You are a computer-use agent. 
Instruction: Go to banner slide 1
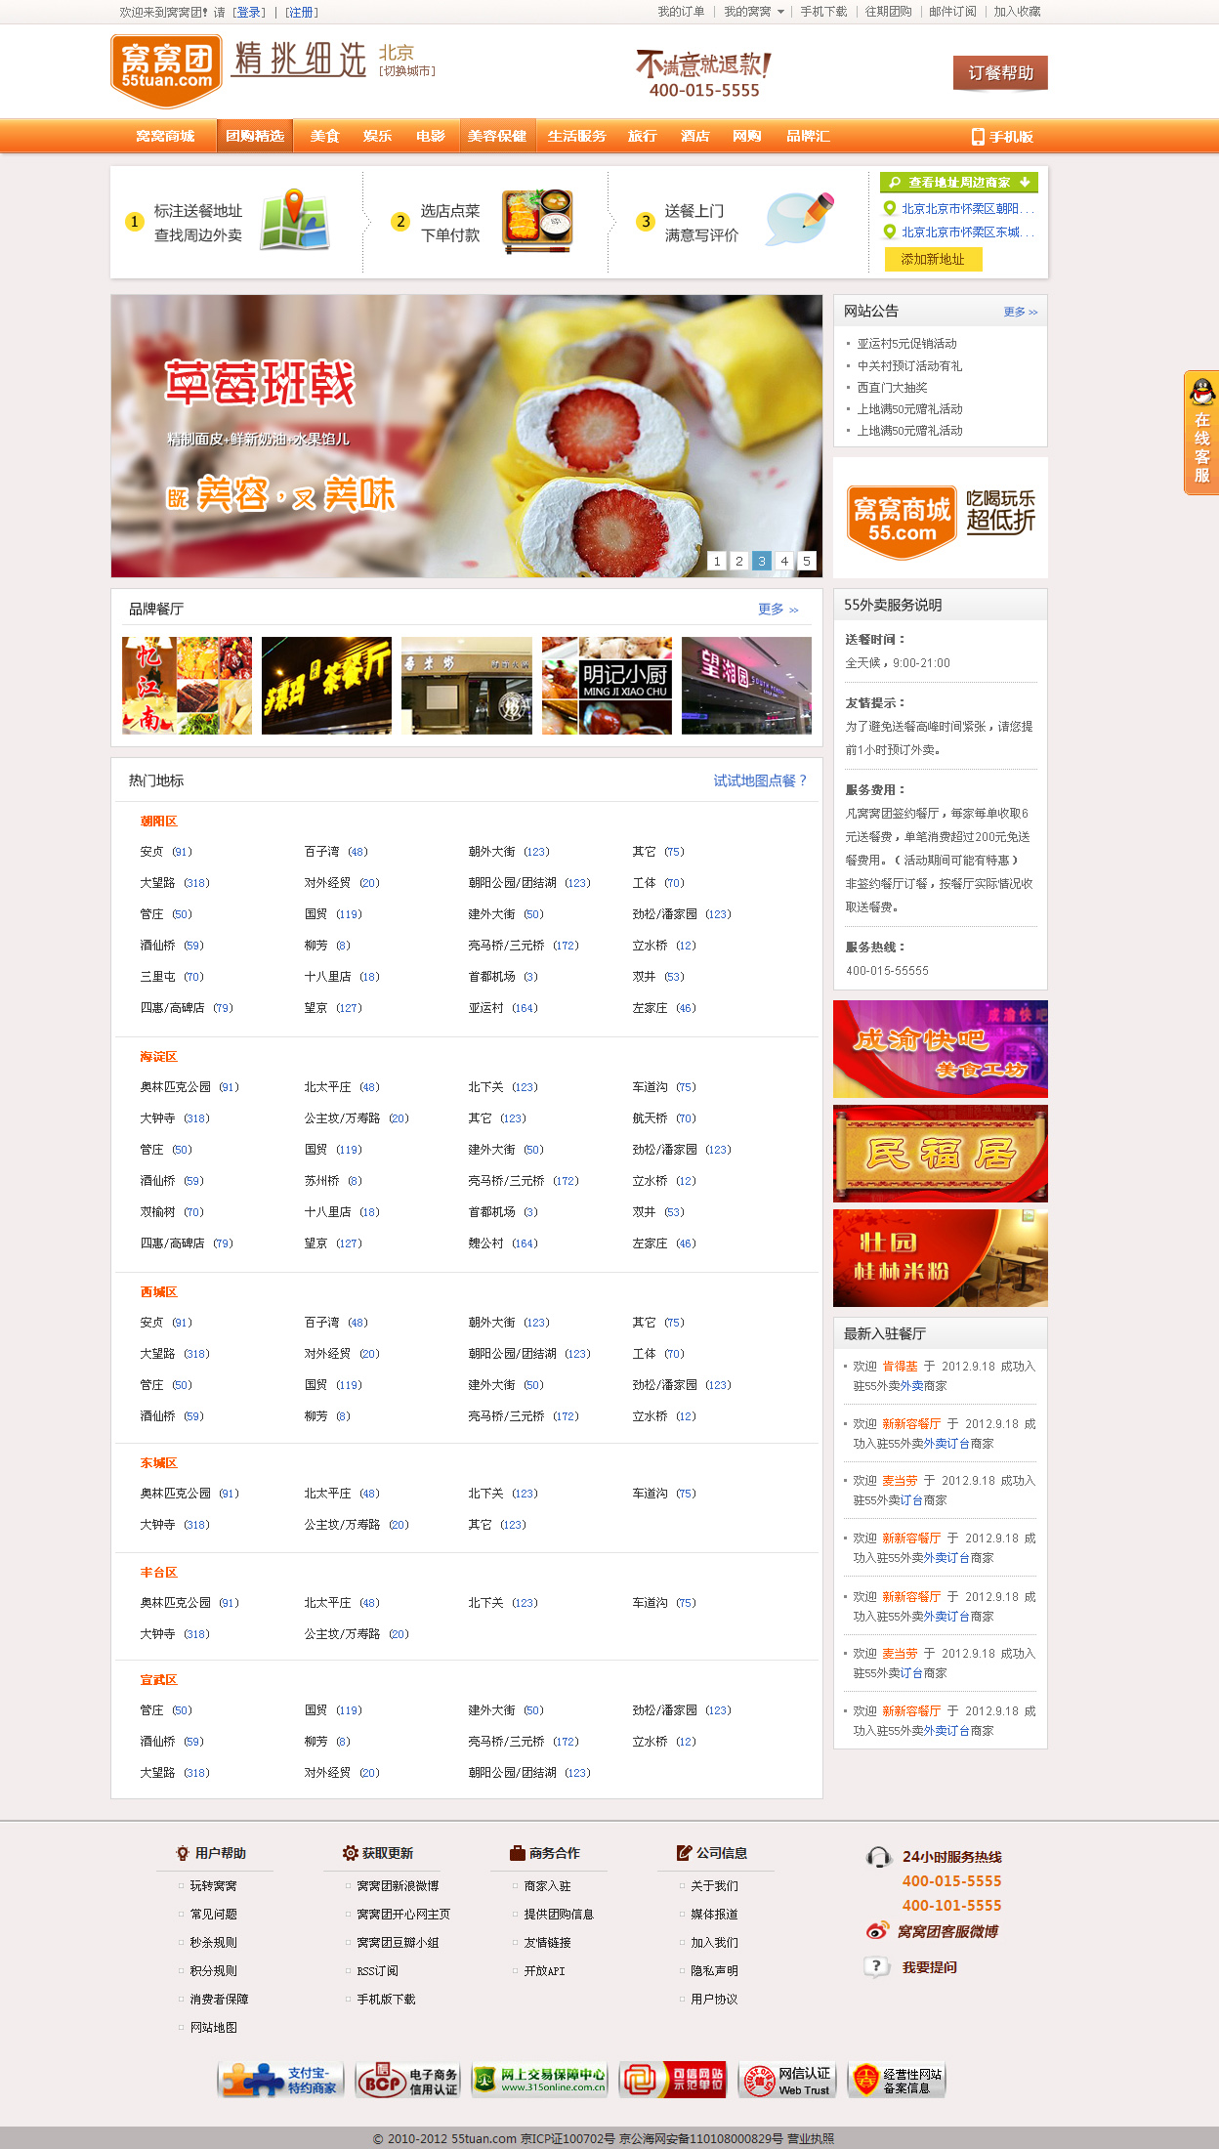pos(717,561)
